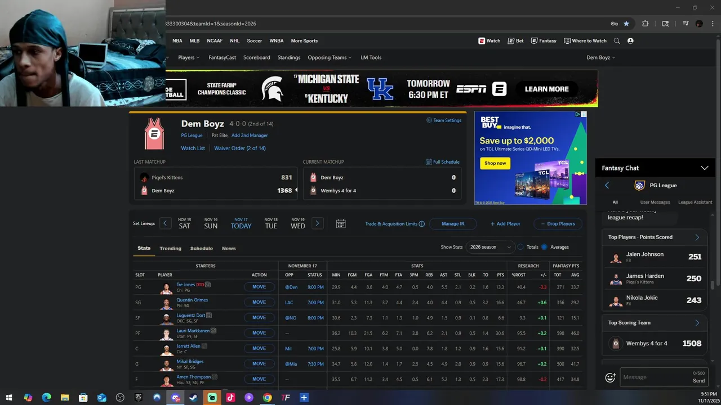Select the Averages radio button
721x405 pixels.
tap(544, 247)
